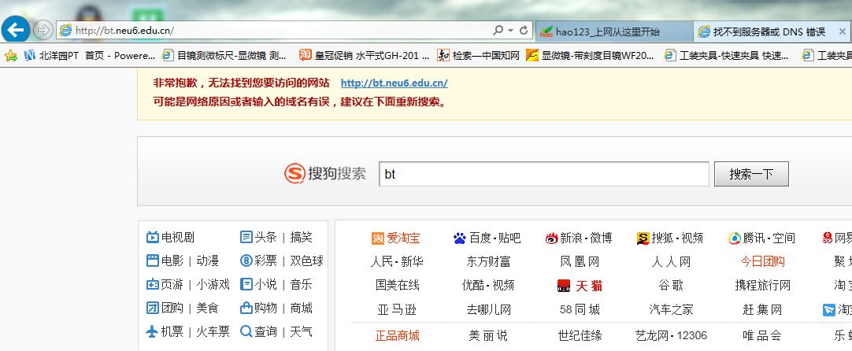This screenshot has width=852, height=351.
Task: Switch to the hao123 tab
Action: 614,31
